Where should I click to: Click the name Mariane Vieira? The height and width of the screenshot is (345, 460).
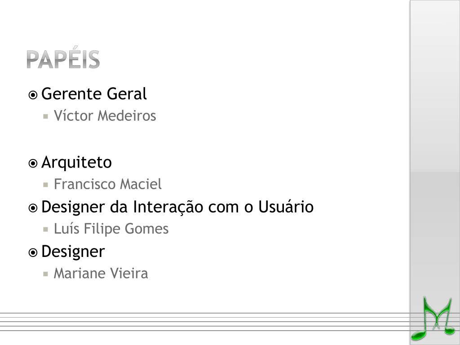101,274
